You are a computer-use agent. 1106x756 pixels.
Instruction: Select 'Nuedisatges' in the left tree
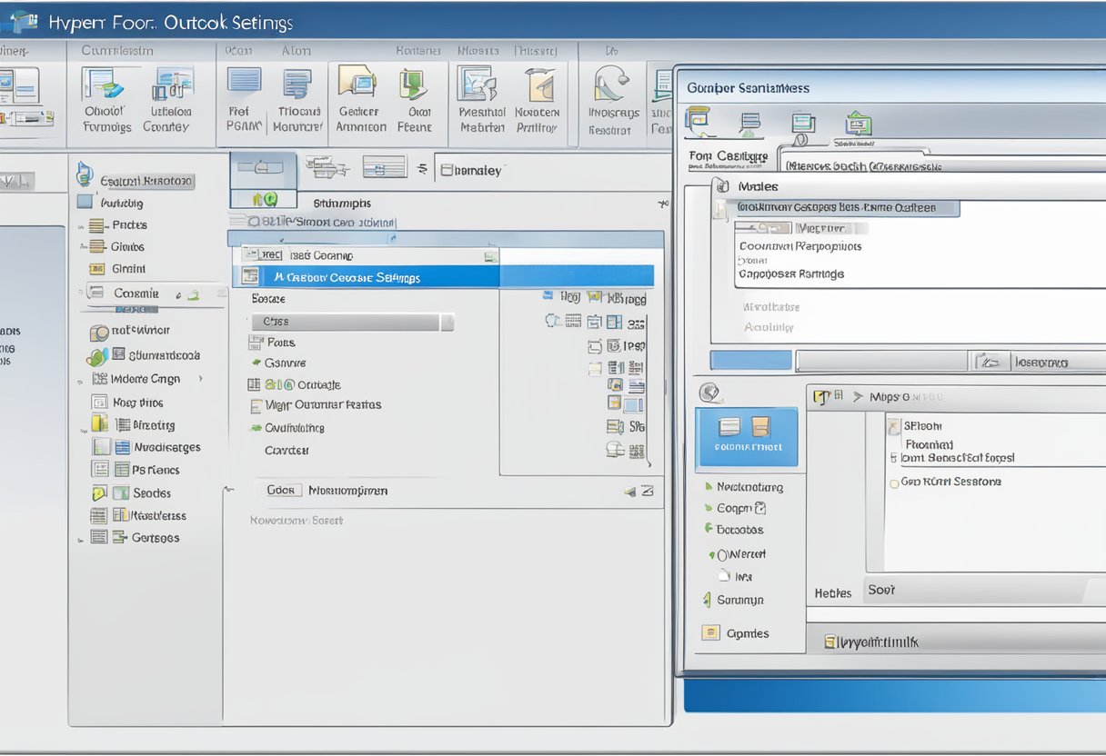point(167,447)
